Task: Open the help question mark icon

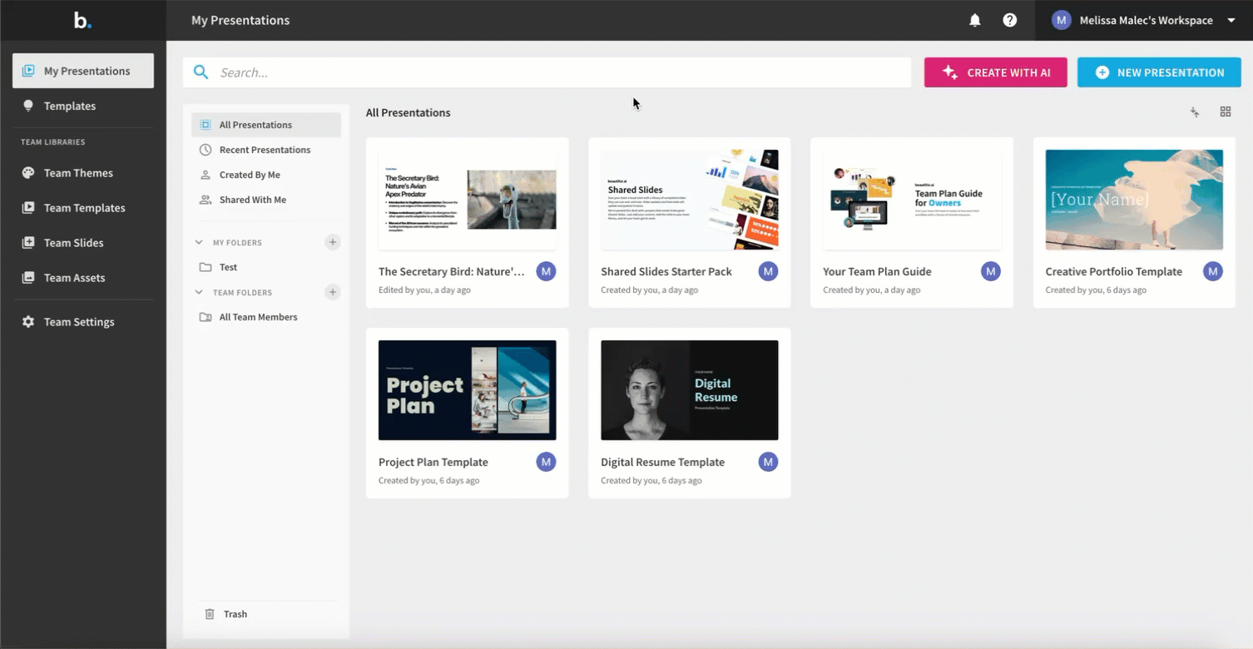Action: (1009, 20)
